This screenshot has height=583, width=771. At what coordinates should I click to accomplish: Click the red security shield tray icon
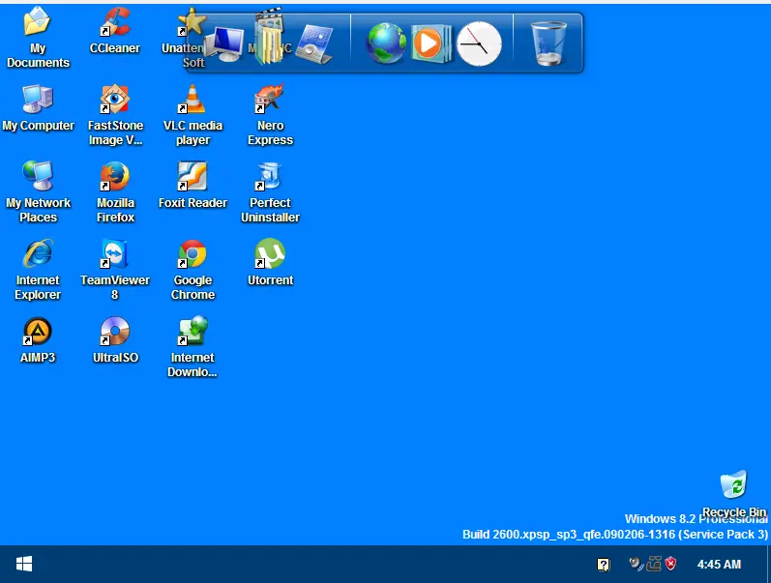tap(670, 564)
